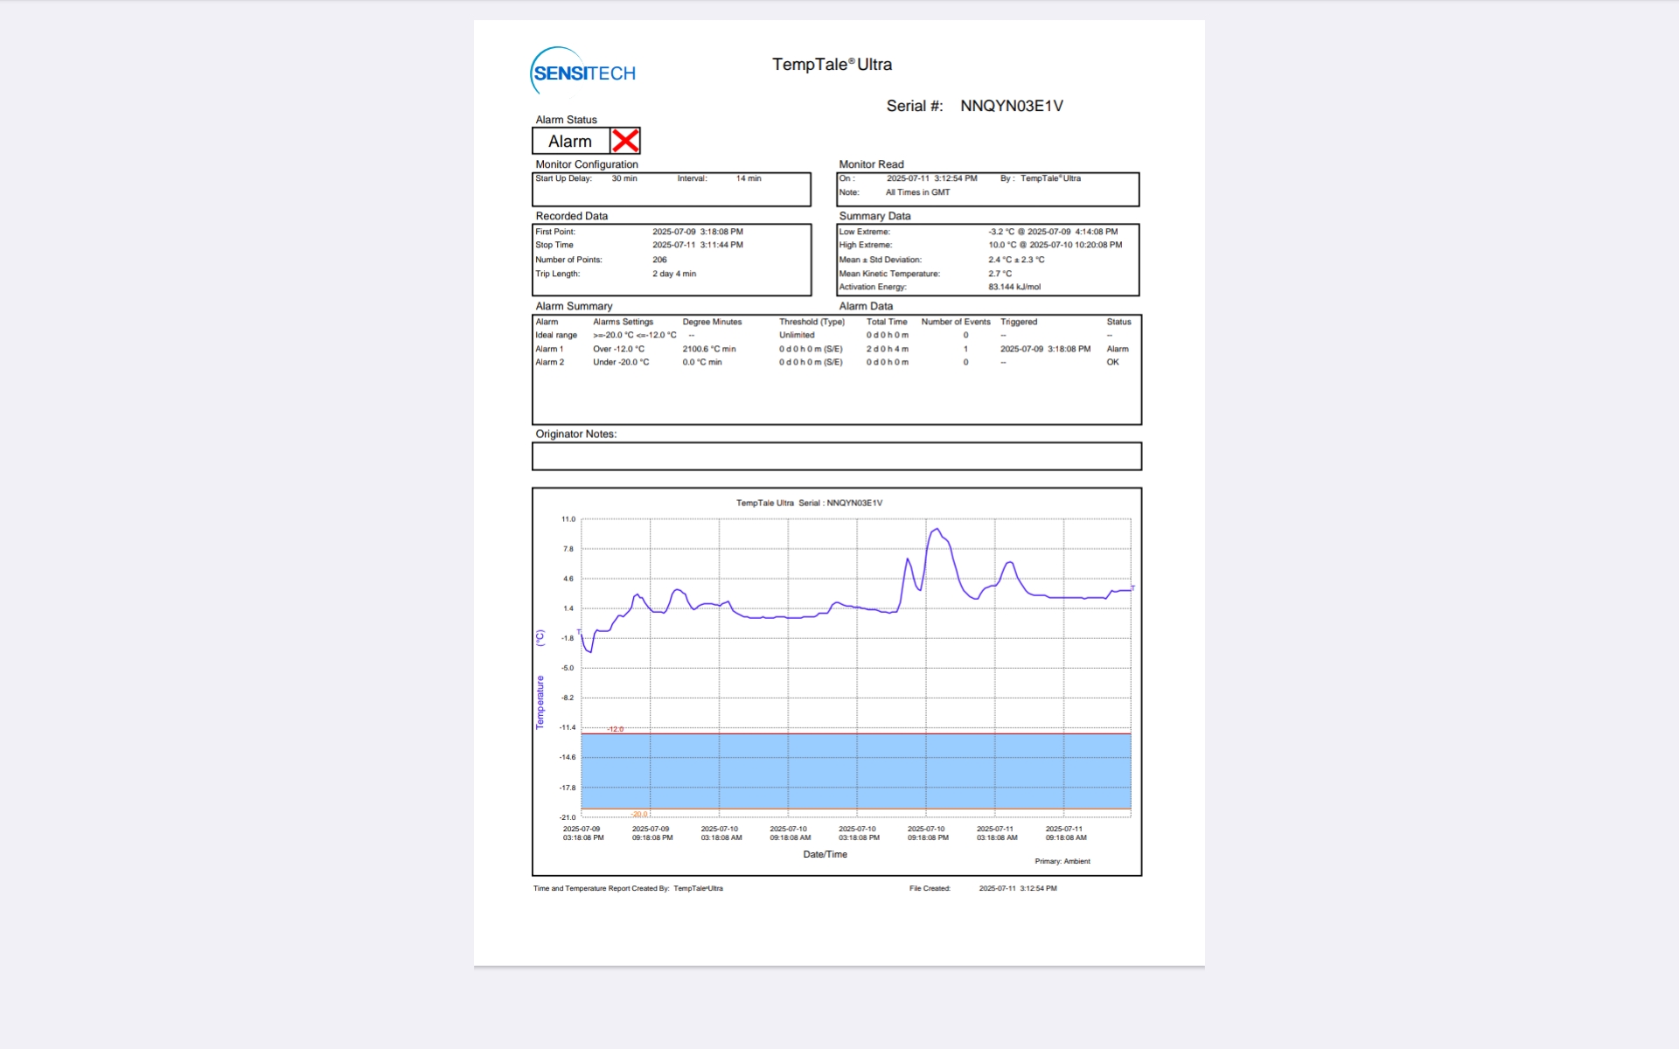
Task: Click the Sensitech logo
Action: point(583,73)
